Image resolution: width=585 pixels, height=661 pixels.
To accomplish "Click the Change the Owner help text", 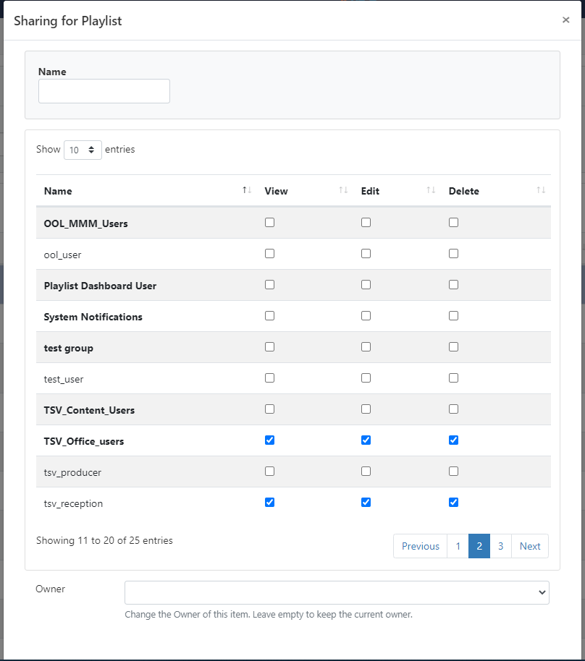I will pos(269,614).
